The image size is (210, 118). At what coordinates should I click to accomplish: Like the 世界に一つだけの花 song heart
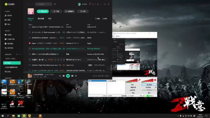click(30, 54)
